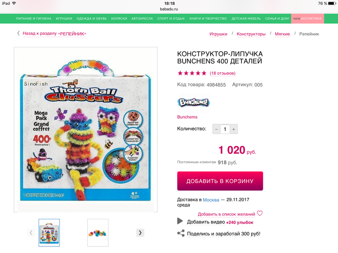Image resolution: width=338 pixels, height=253 pixels.
Task: Go to Конструкторы breadcrumb link
Action: [251, 34]
